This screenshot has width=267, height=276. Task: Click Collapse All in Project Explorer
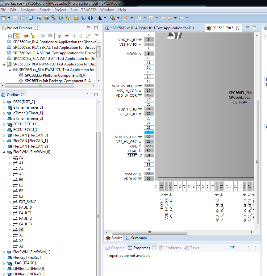[10, 36]
